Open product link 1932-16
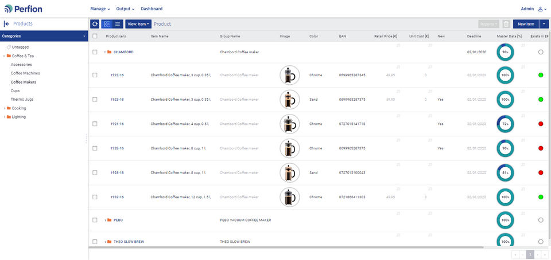 [x=117, y=197]
